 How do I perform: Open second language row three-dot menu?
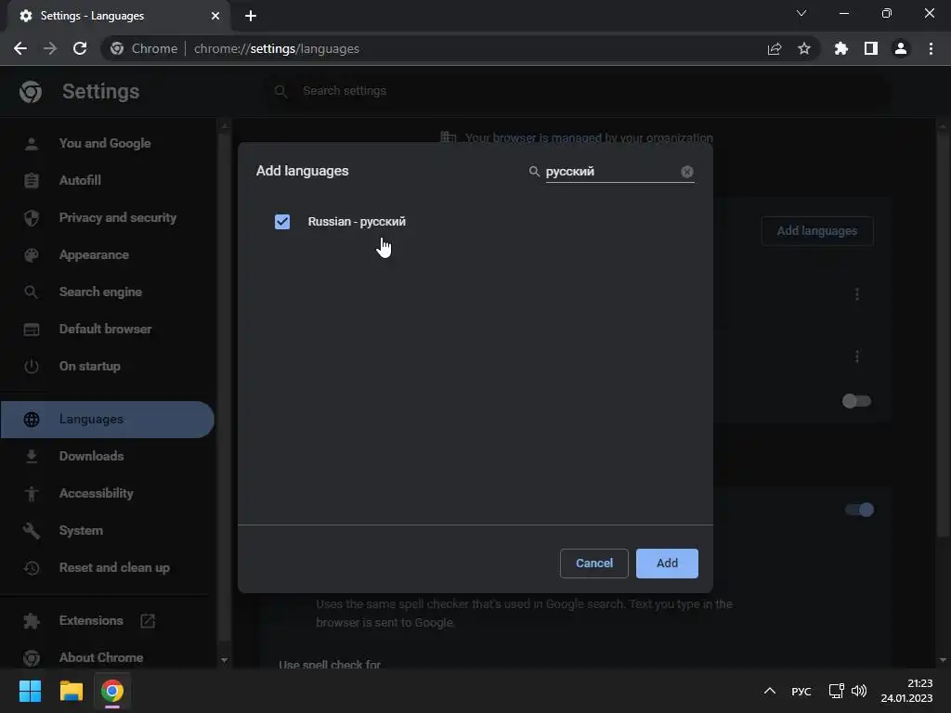tap(856, 356)
